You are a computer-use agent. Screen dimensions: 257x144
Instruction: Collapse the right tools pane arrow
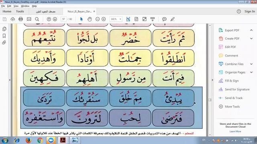[x=212, y=80]
